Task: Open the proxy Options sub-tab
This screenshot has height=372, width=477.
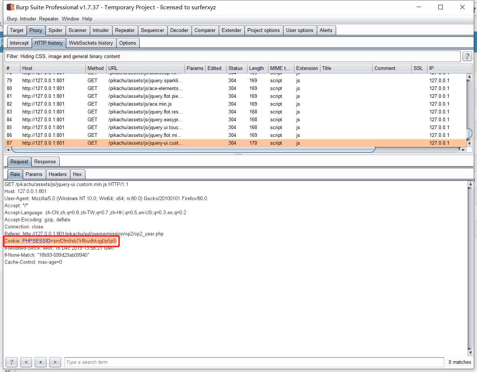Action: click(x=127, y=43)
